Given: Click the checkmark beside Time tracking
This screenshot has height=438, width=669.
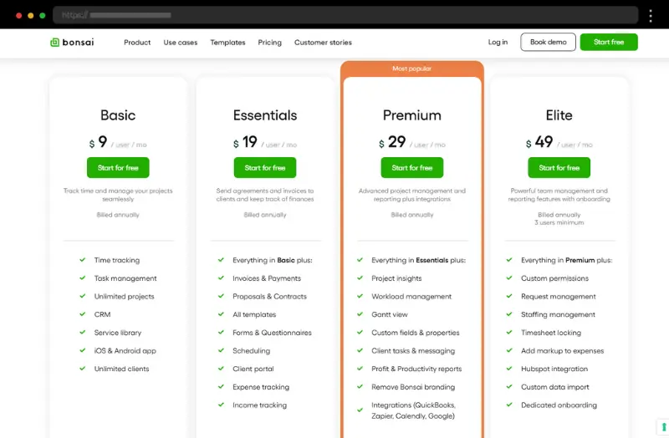Looking at the screenshot, I should (82, 260).
